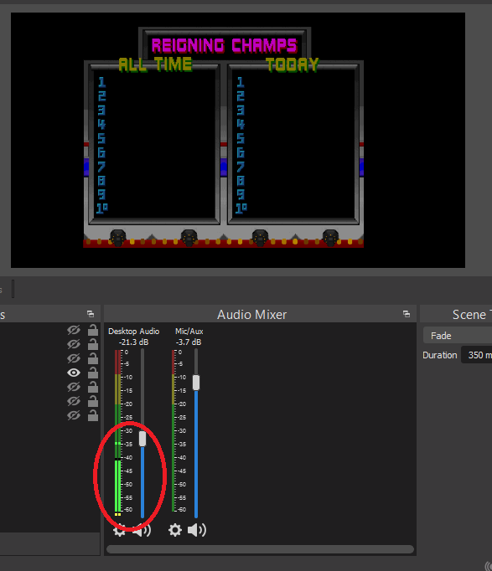
Task: Click the Duration label
Action: [440, 355]
